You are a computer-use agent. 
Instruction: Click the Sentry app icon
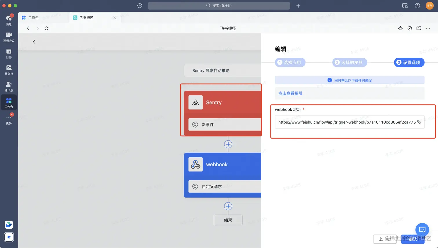196,102
